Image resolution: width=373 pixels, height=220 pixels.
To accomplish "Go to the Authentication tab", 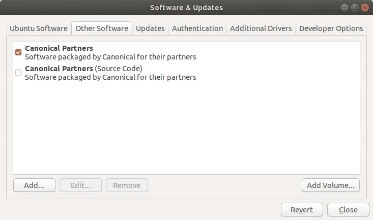I will 197,28.
